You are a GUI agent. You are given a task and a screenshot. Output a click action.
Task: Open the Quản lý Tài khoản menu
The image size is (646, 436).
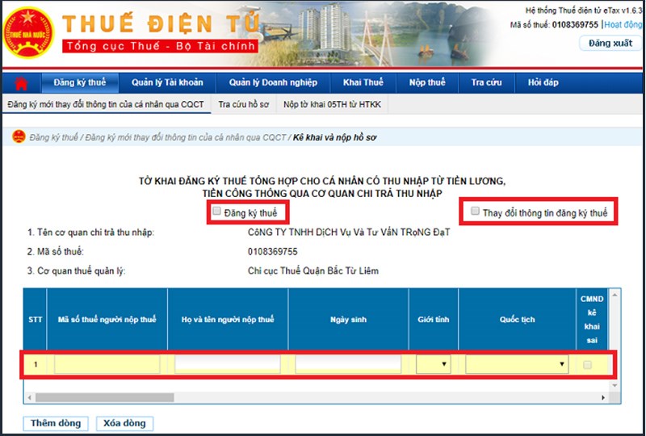click(x=167, y=82)
